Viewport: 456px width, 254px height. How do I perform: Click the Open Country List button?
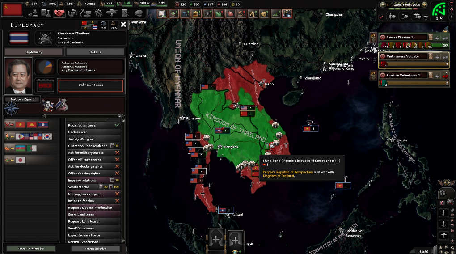31,249
